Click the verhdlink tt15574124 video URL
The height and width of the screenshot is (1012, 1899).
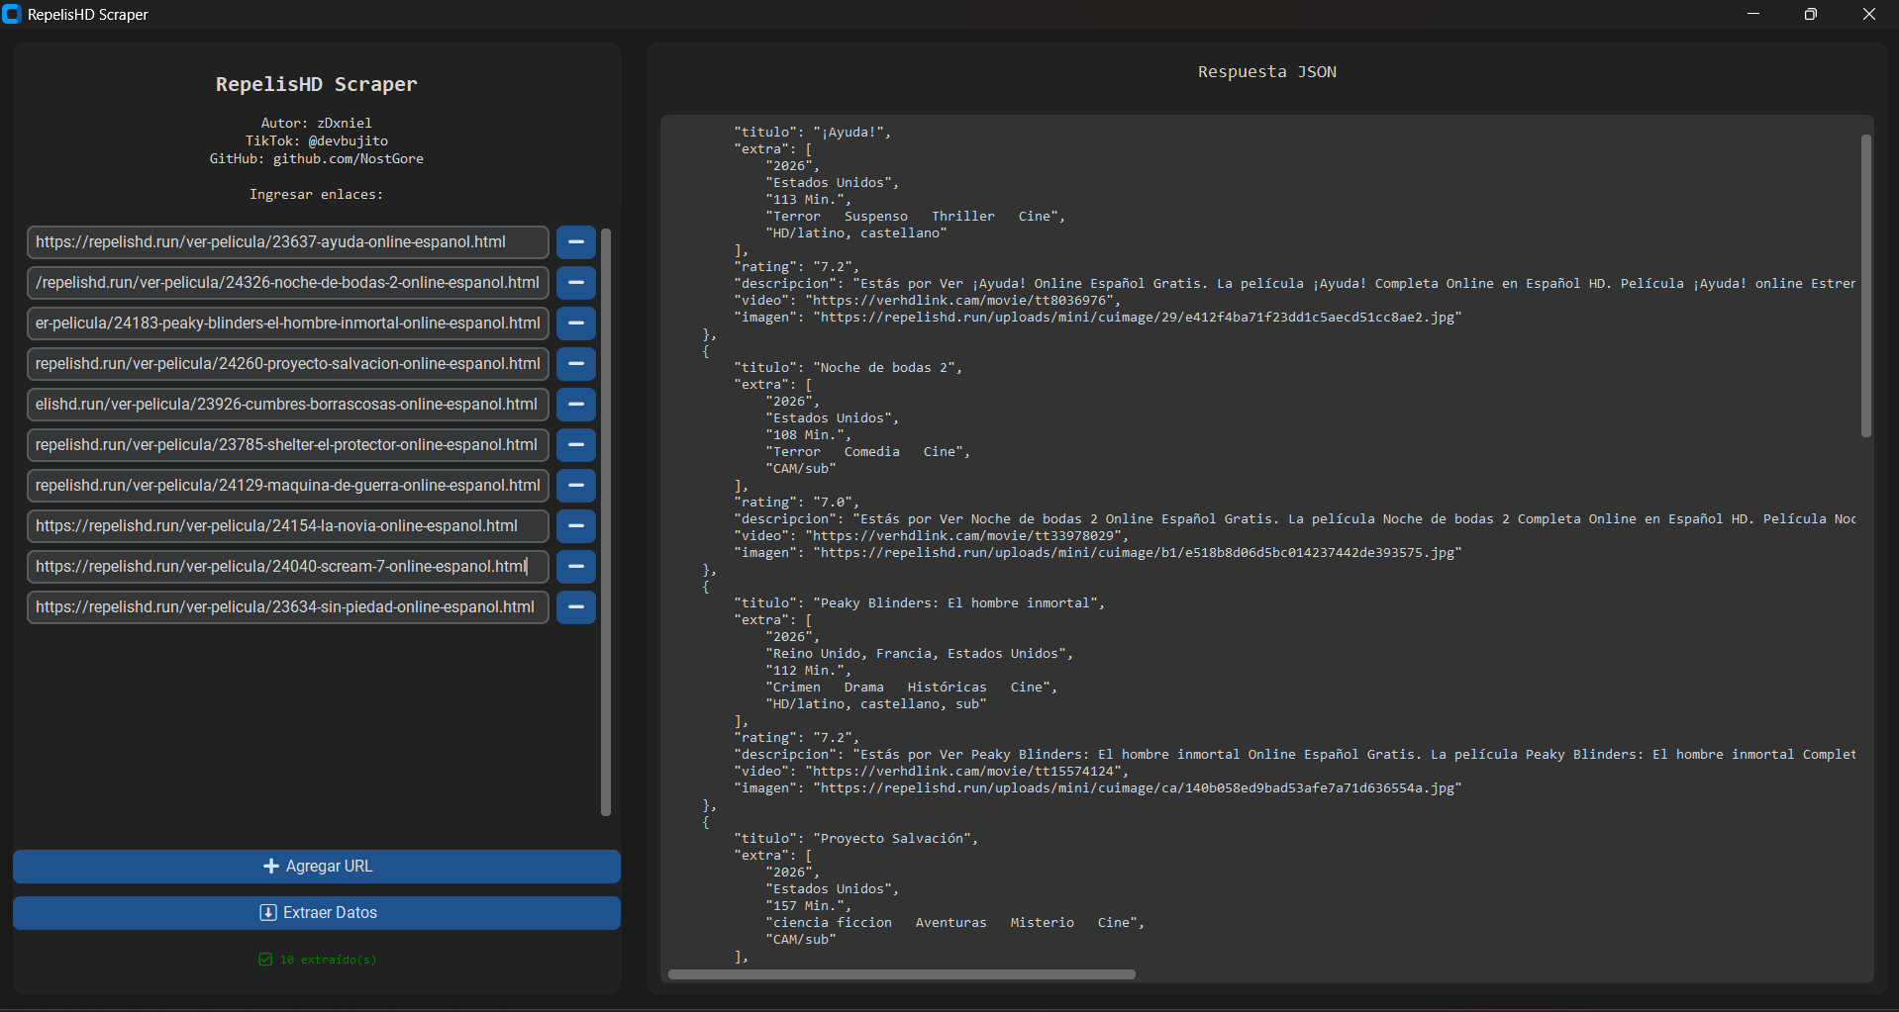pyautogui.click(x=967, y=772)
